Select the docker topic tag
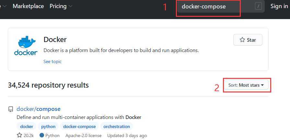 [27, 126]
